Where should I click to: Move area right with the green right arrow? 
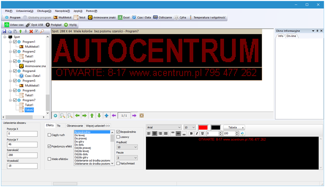84,116
